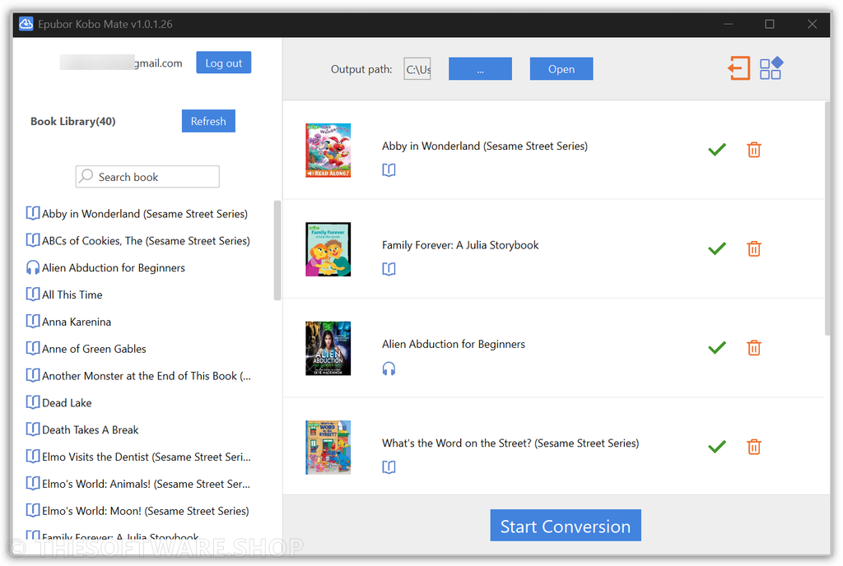Image resolution: width=843 pixels, height=566 pixels.
Task: Select What's the Word on the Street cover
Action: [328, 448]
